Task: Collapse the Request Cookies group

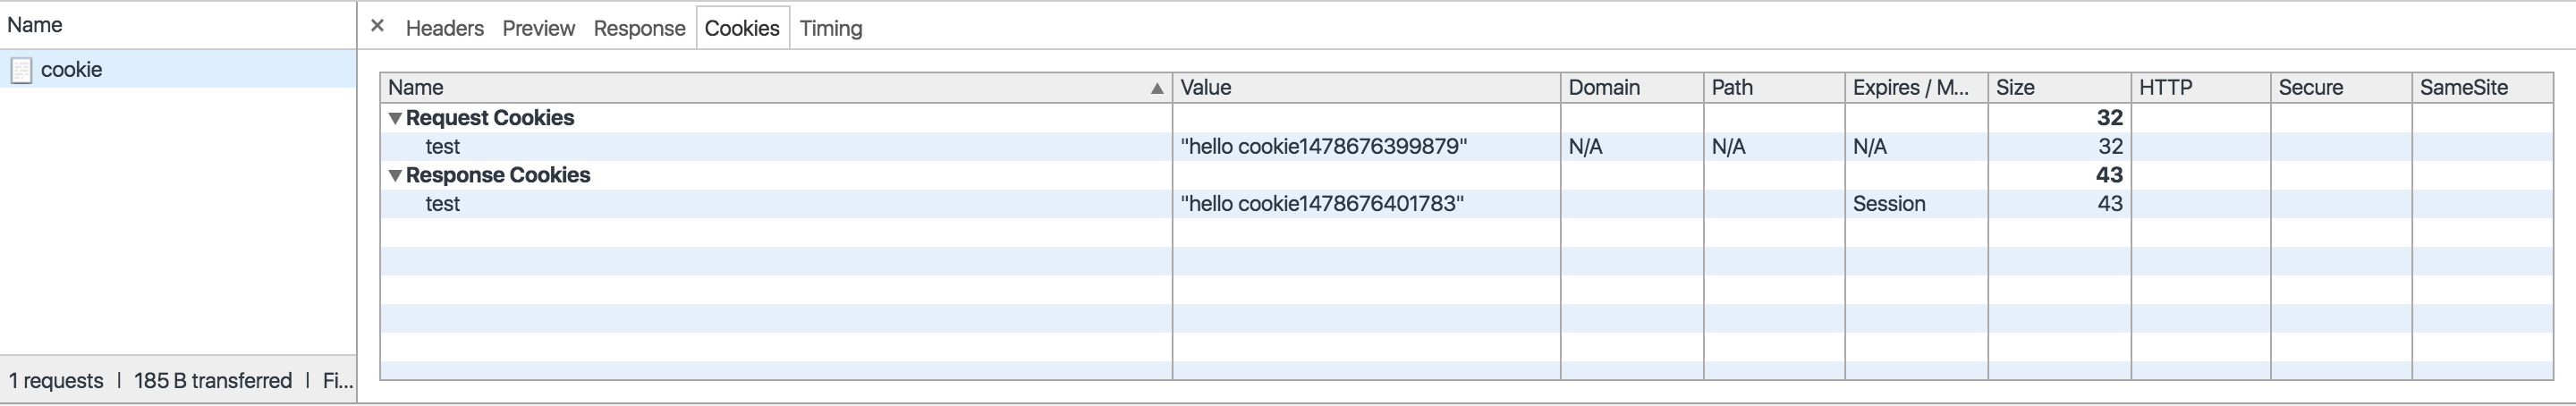Action: click(396, 118)
